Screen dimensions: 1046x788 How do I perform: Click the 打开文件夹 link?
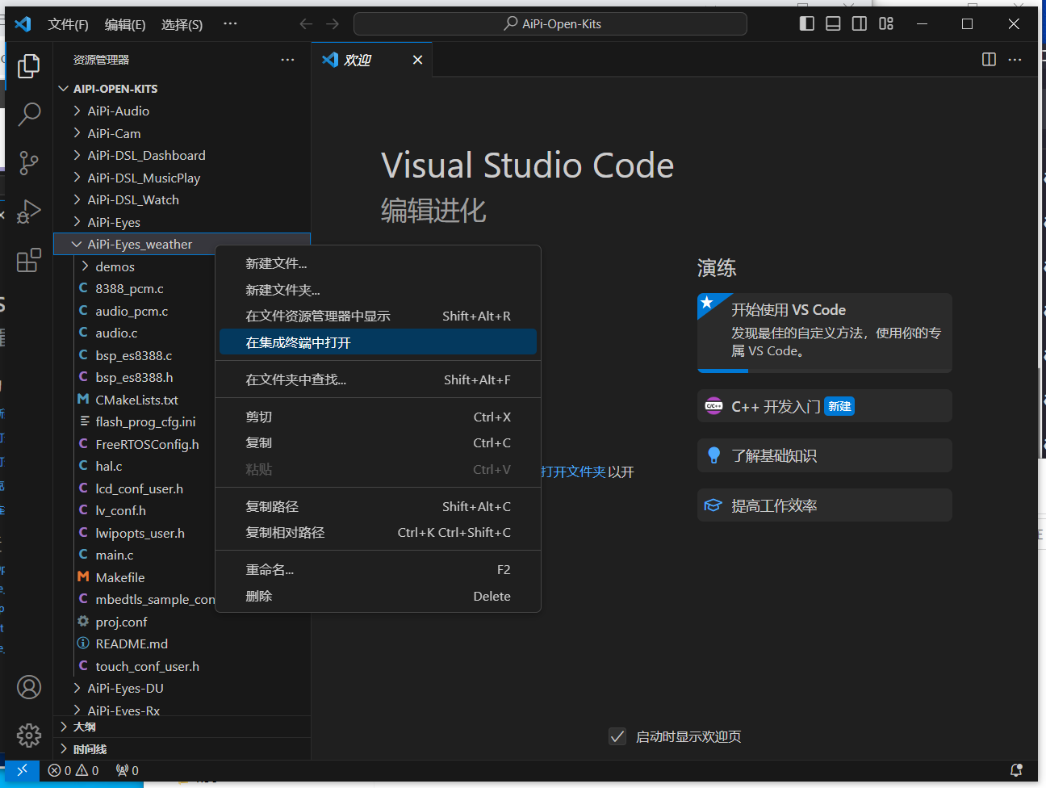click(x=573, y=472)
